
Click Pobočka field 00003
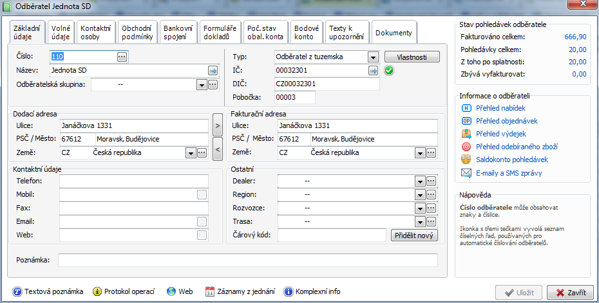coord(295,97)
